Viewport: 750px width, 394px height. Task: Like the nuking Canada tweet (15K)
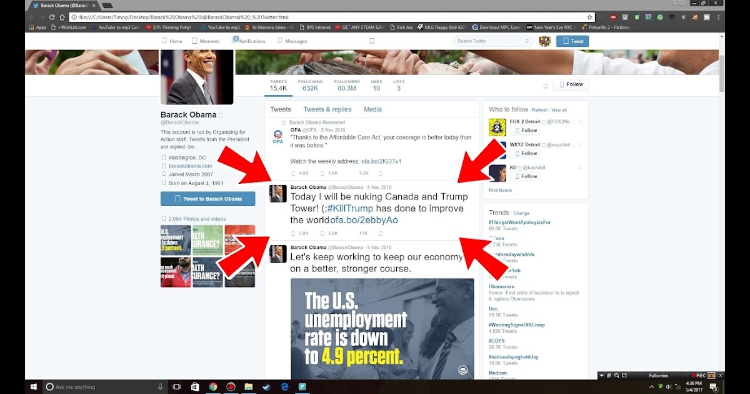(363, 233)
